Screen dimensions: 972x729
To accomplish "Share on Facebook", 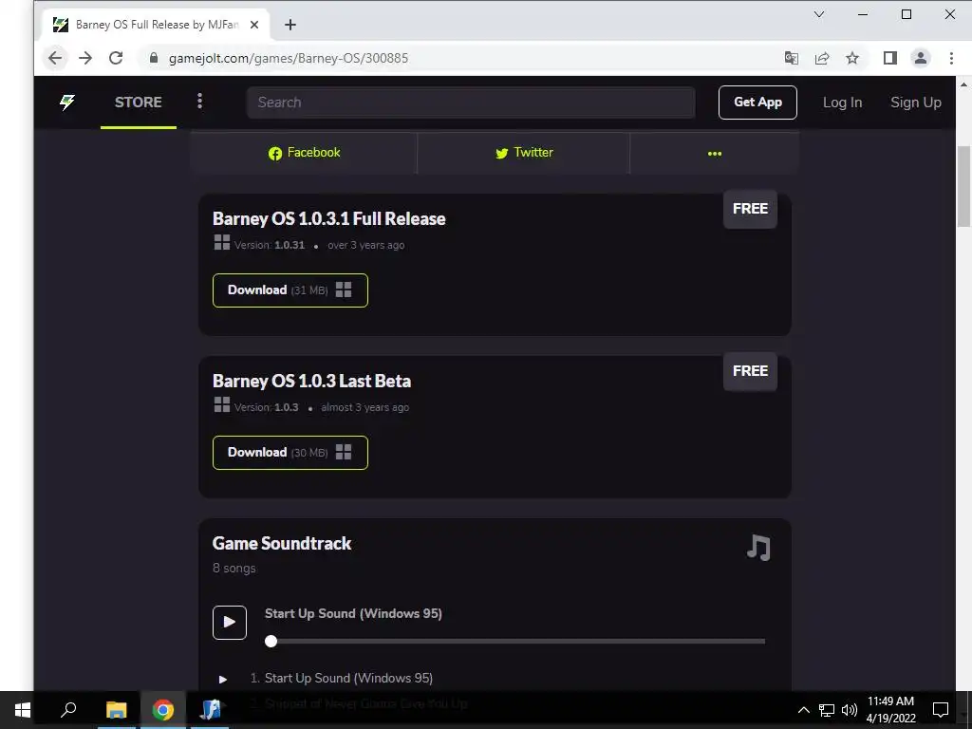I will [304, 153].
